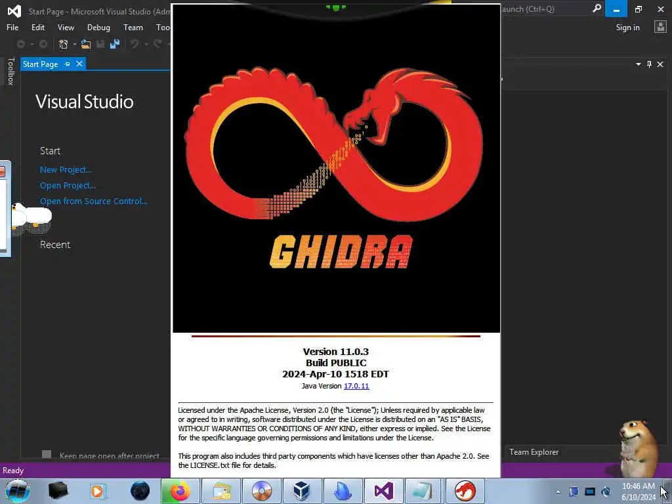Open the View menu
Screen dimensions: 672x504
(x=66, y=28)
